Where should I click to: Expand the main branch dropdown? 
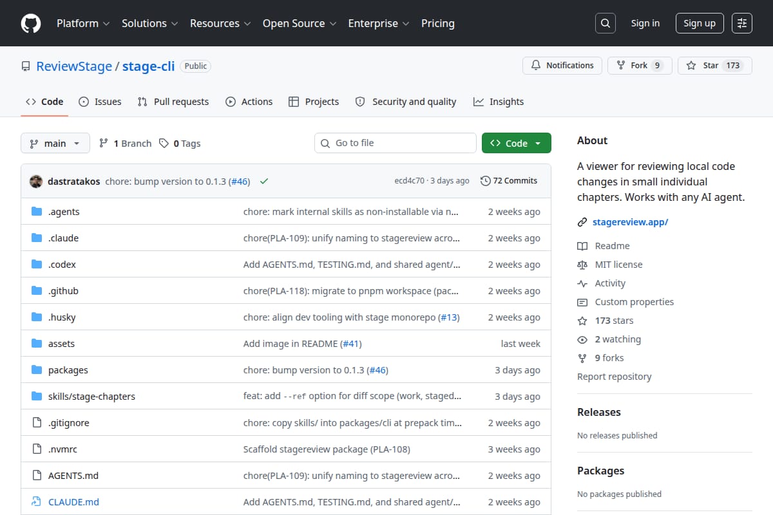point(55,143)
